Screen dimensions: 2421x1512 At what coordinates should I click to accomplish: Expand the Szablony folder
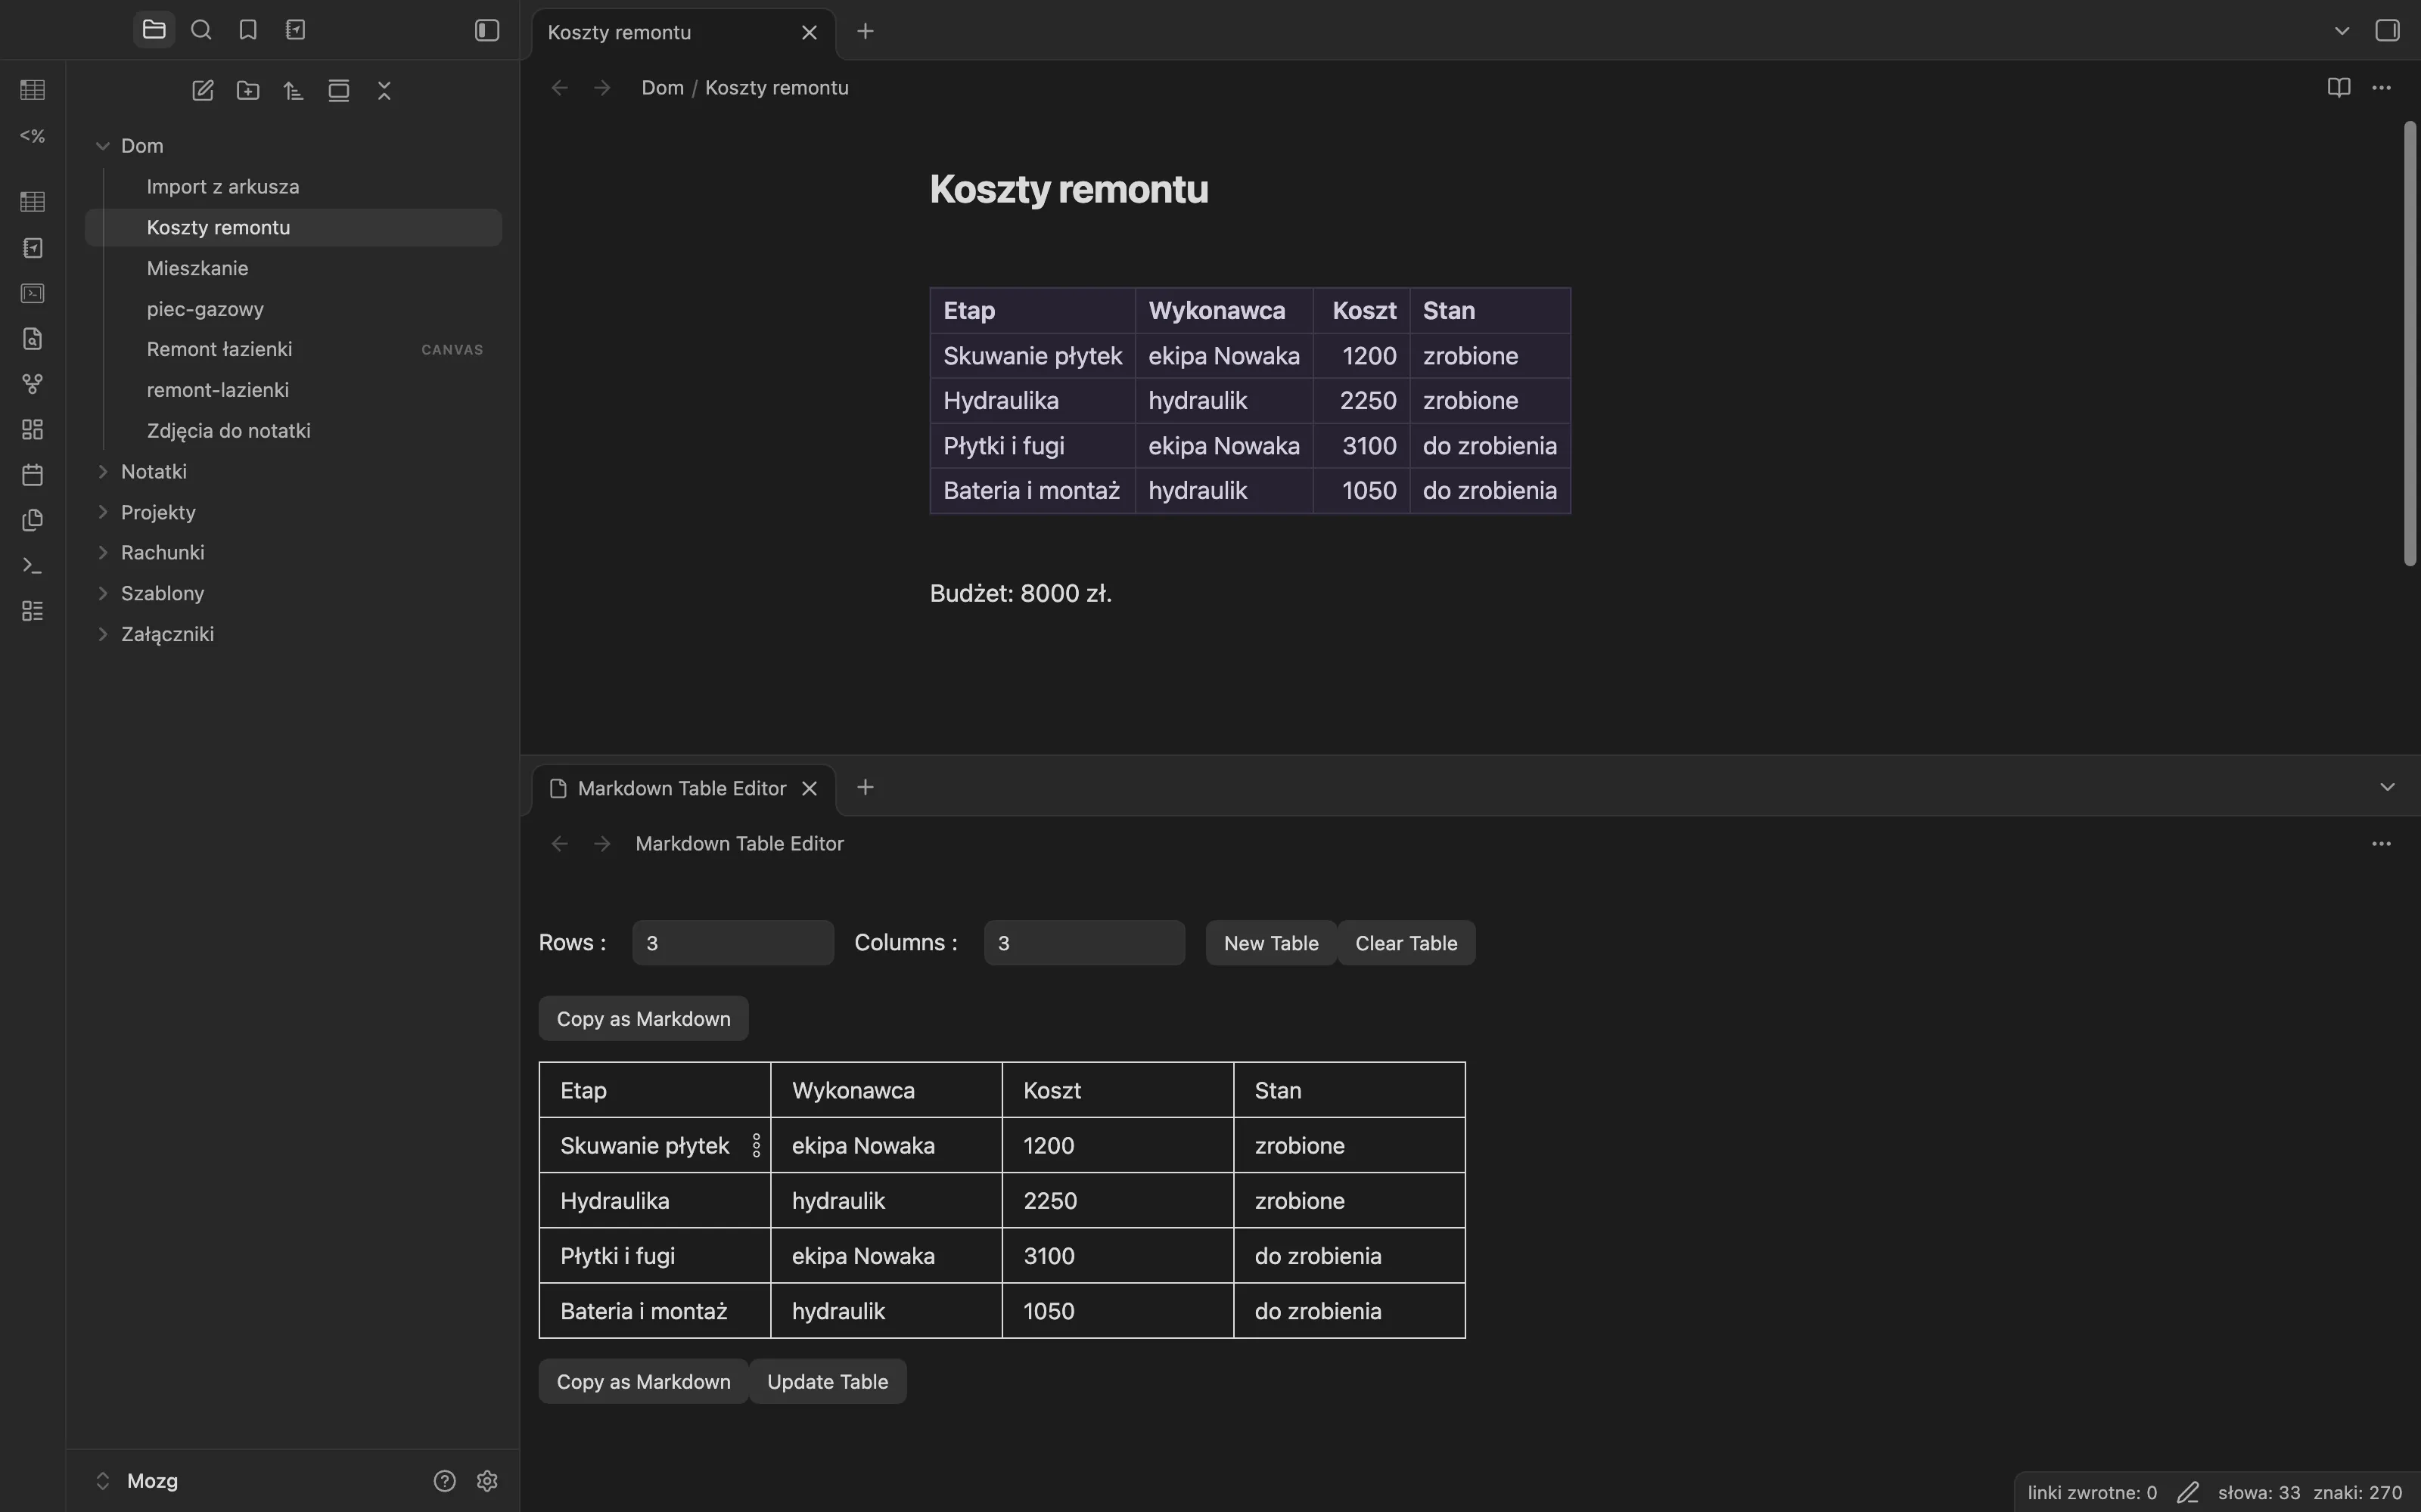102,593
